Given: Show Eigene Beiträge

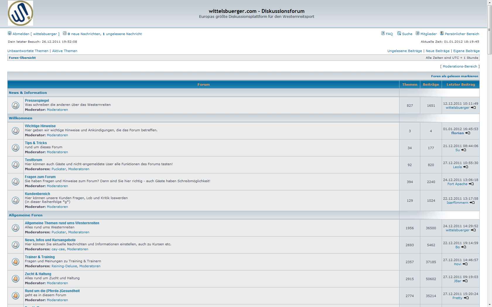Looking at the screenshot, I should click(467, 51).
